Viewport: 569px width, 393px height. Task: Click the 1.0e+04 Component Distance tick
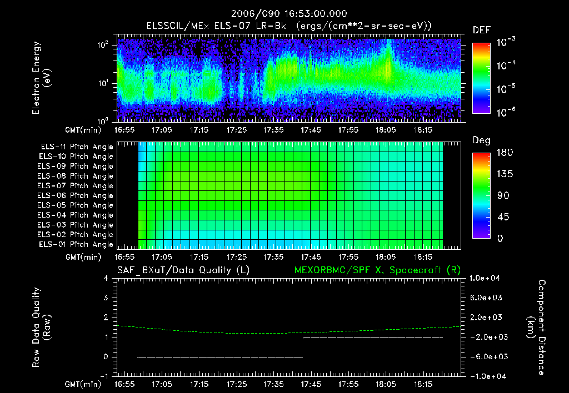485,278
